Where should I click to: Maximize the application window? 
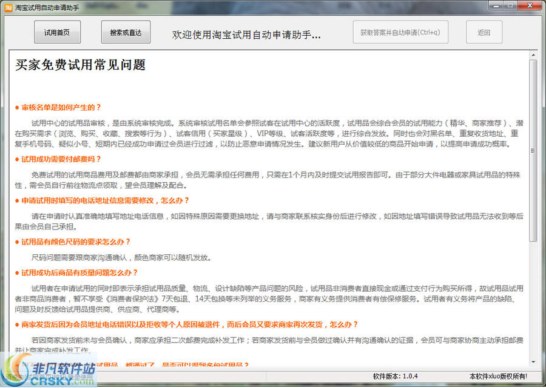coord(510,5)
